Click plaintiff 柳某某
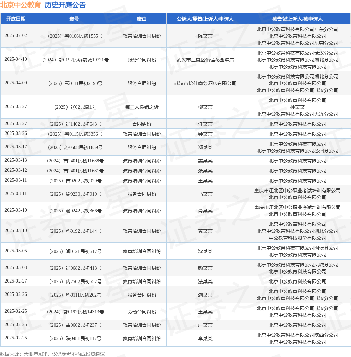The image size is (351, 357). click(x=205, y=107)
